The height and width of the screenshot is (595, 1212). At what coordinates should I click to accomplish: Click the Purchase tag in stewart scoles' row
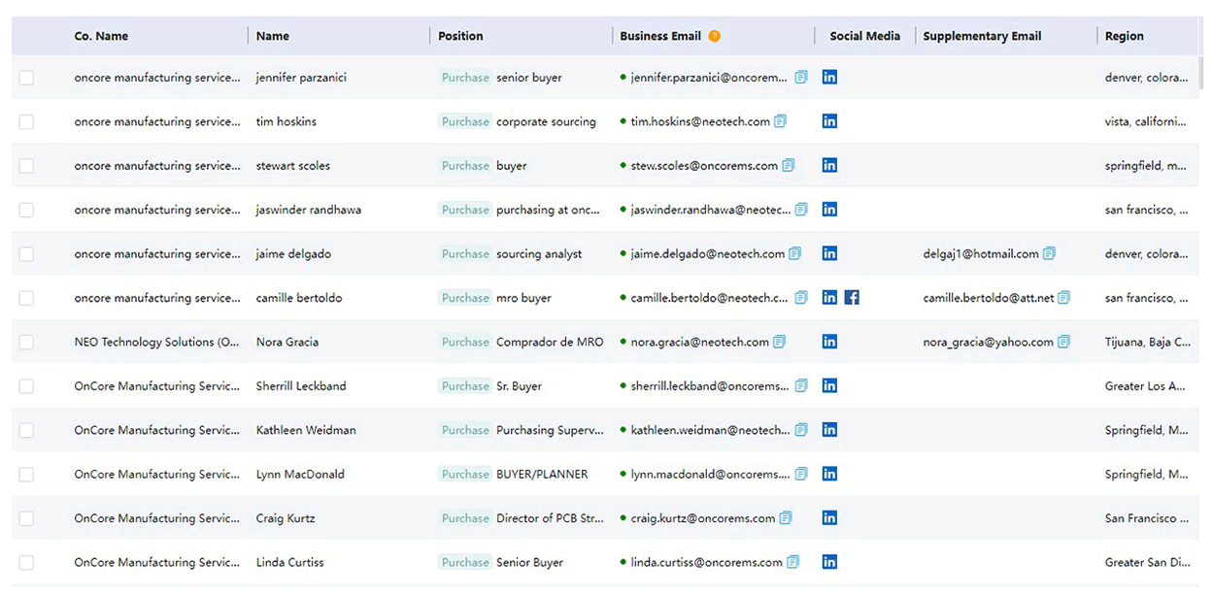coord(465,166)
